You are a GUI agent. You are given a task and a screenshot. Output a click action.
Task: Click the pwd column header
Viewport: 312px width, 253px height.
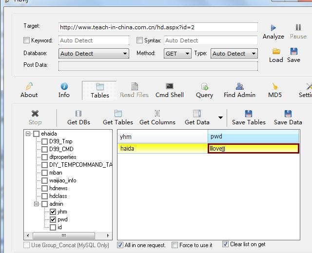click(253, 136)
